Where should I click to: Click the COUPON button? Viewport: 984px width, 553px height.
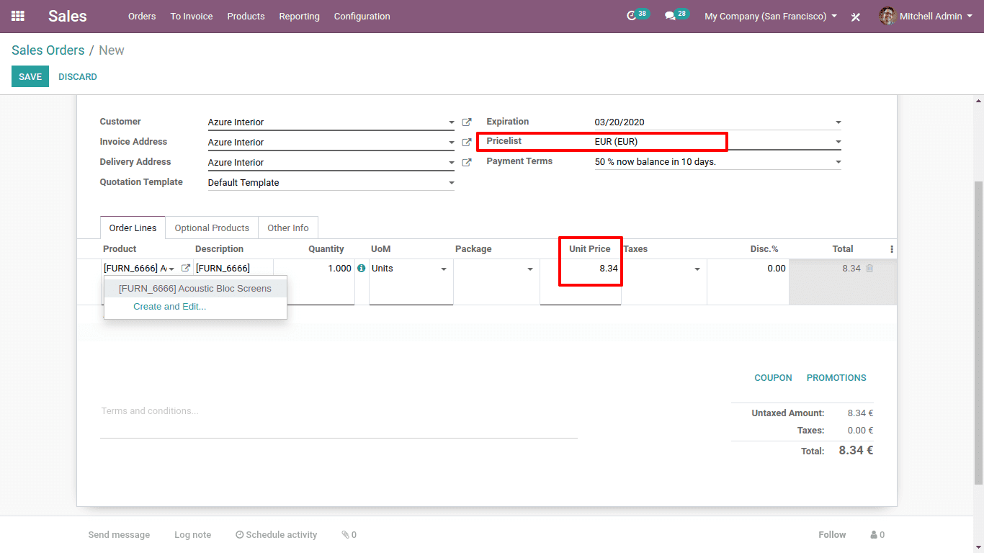[773, 377]
